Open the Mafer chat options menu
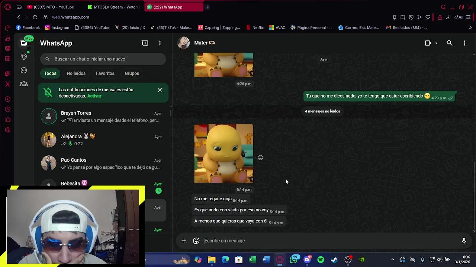Screen dimensions: 476x267 tap(464, 43)
